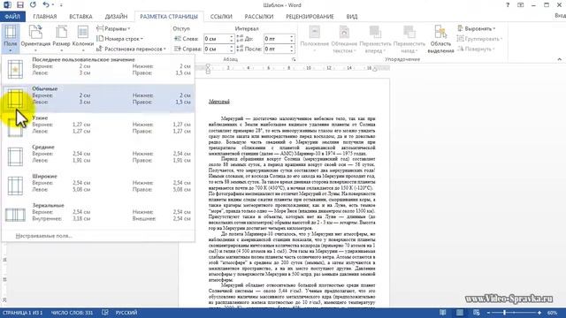
Task: Open the Поля margins dropdown button
Action: (10, 39)
